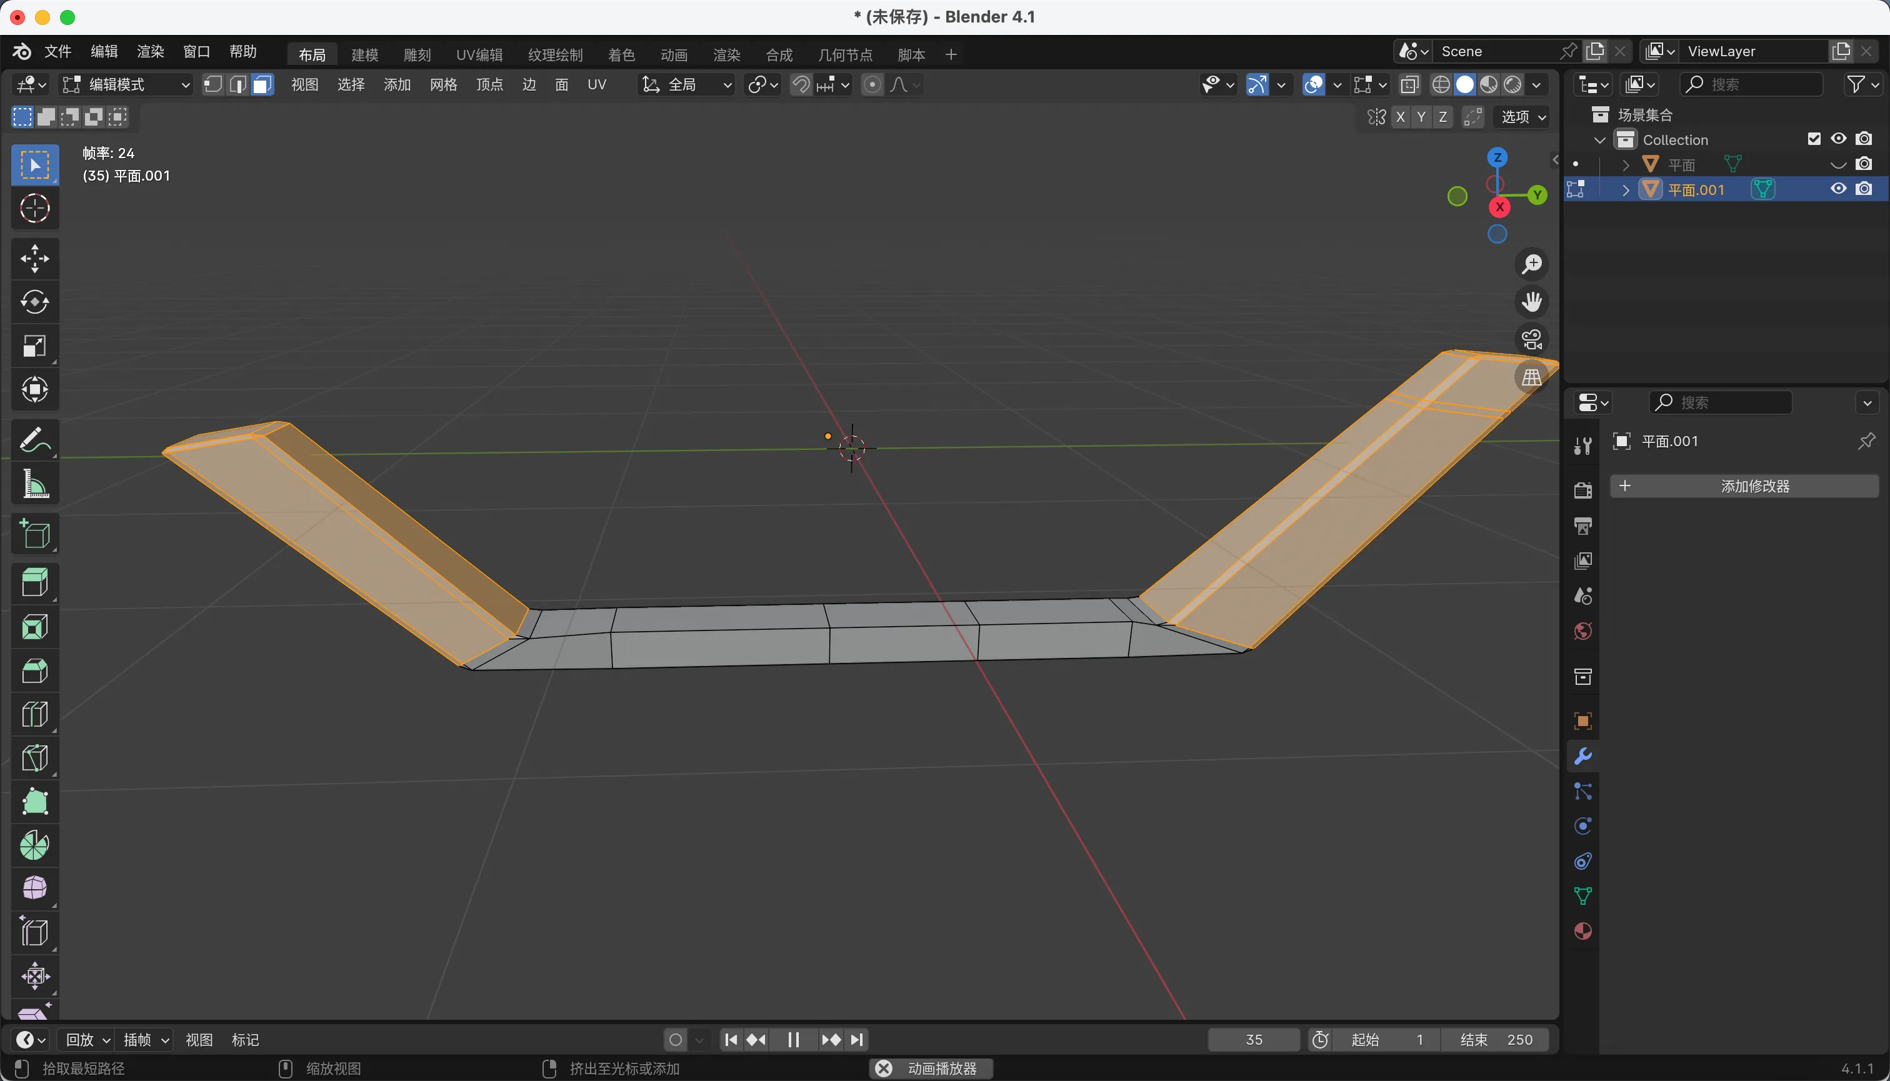Open the 选项 options dropdown
The width and height of the screenshot is (1890, 1081).
[x=1523, y=117]
